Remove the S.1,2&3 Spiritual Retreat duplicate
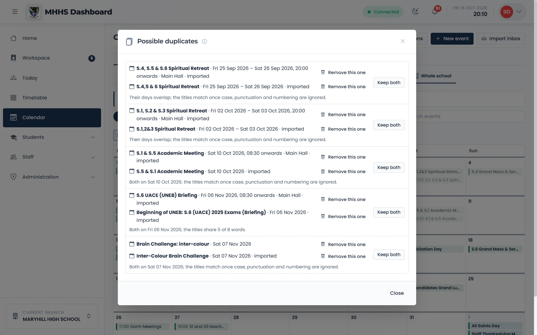 click(x=343, y=129)
